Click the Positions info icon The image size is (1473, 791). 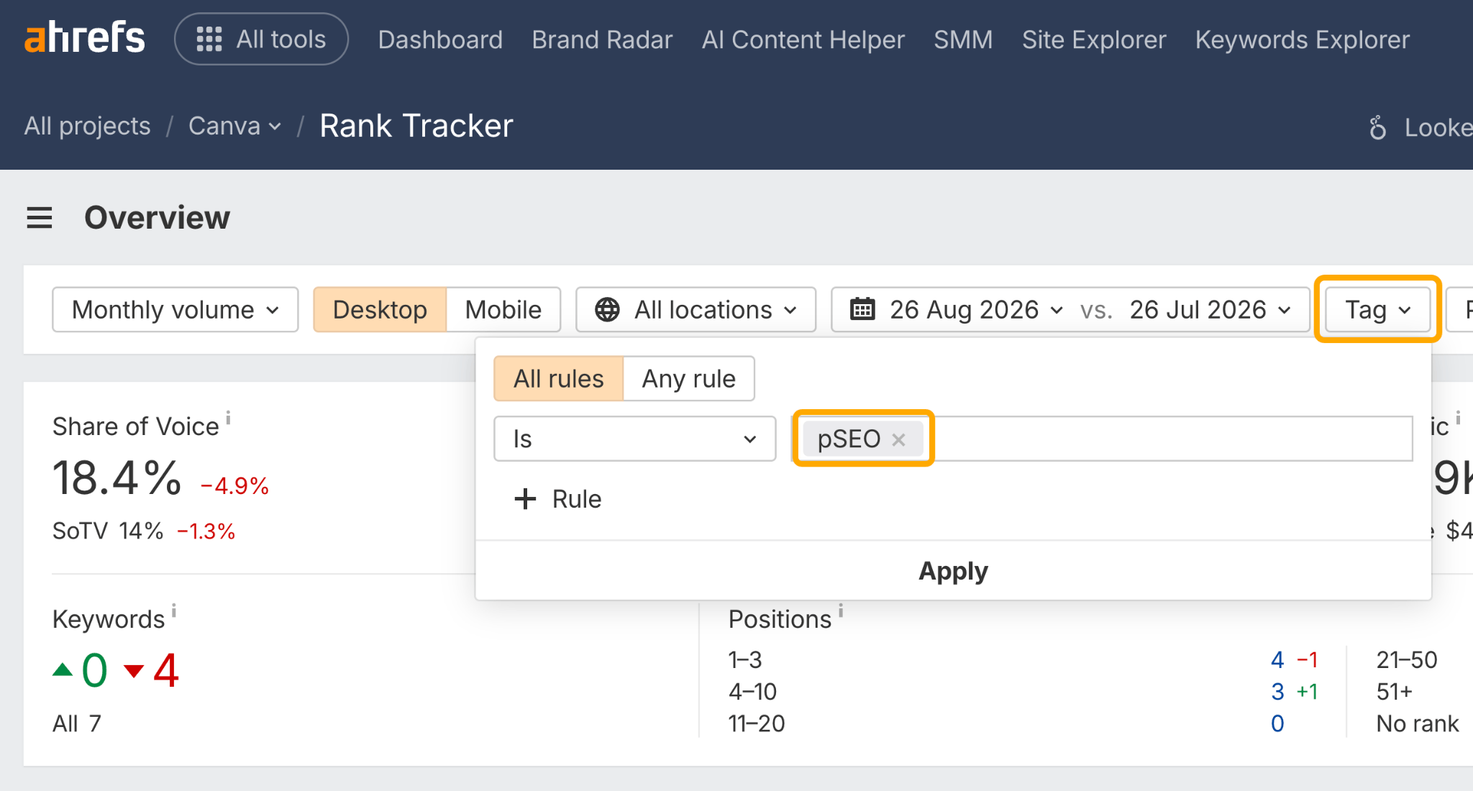840,611
